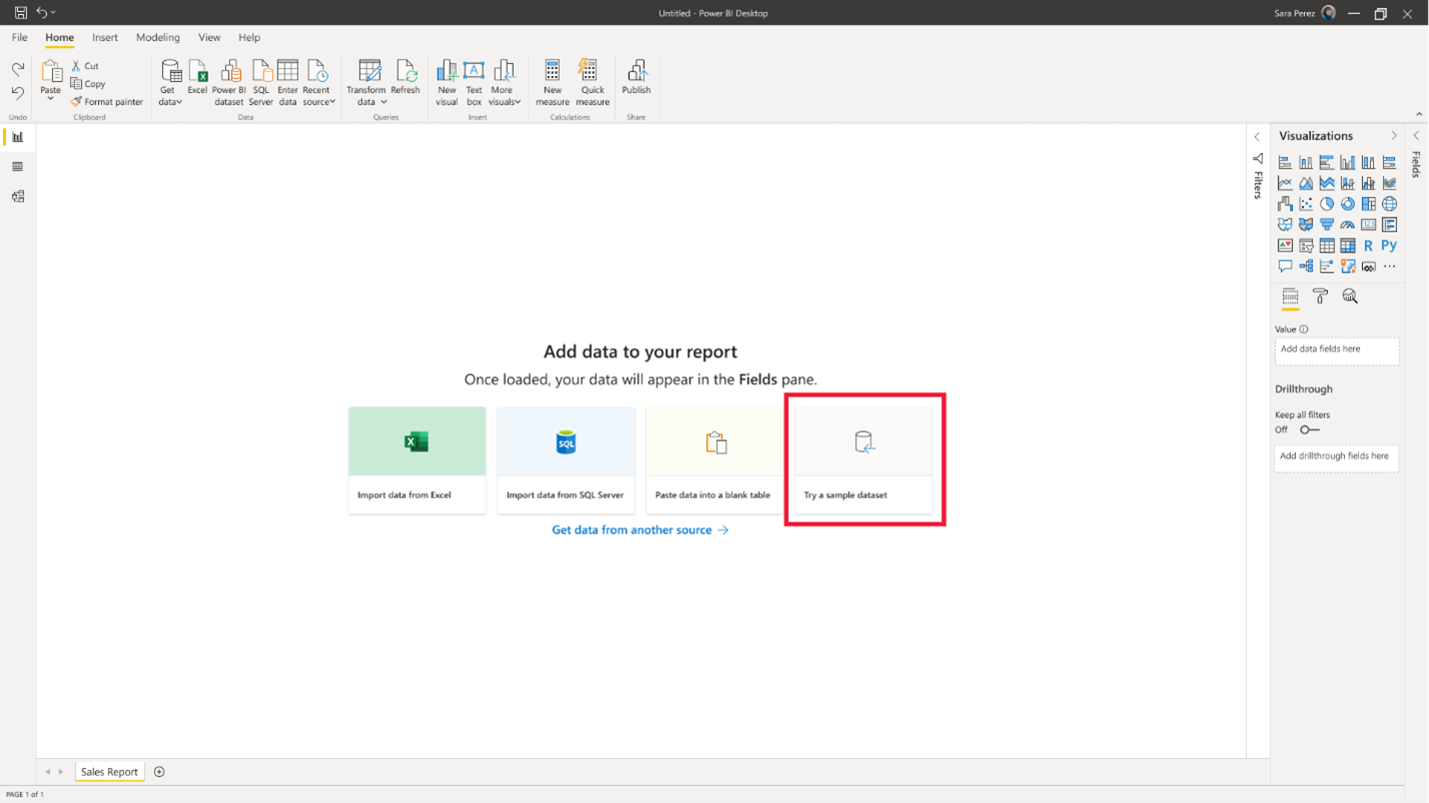Select the funnel chart visual
Viewport: 1429px width, 803px height.
tap(1327, 224)
